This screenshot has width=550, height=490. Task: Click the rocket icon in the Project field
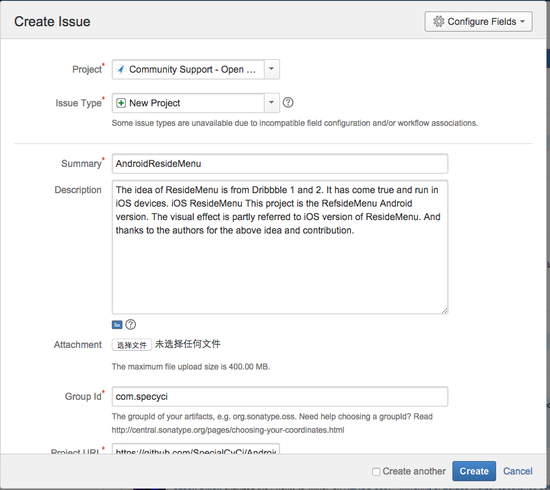click(121, 69)
